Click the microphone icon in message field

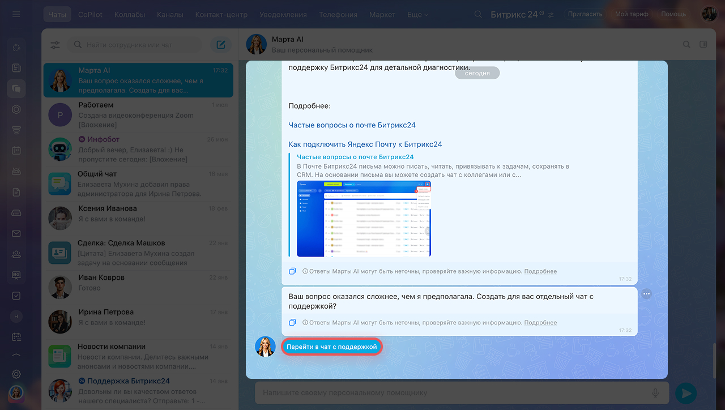pos(655,392)
